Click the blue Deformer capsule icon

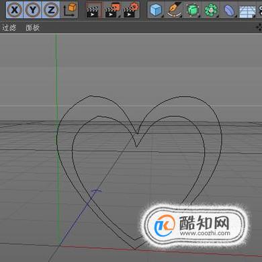pos(229,10)
